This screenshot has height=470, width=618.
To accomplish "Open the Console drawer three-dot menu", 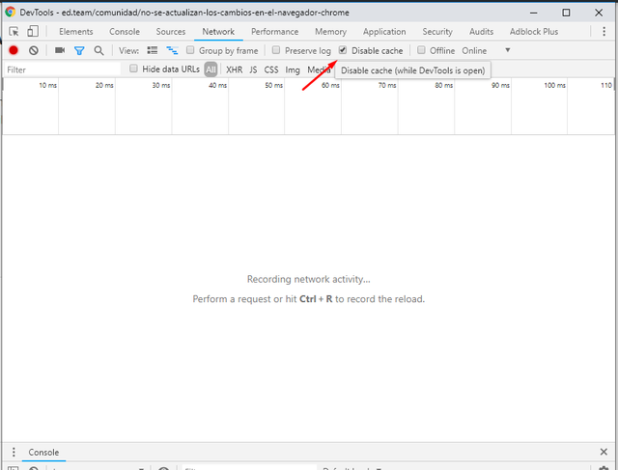I will click(14, 452).
